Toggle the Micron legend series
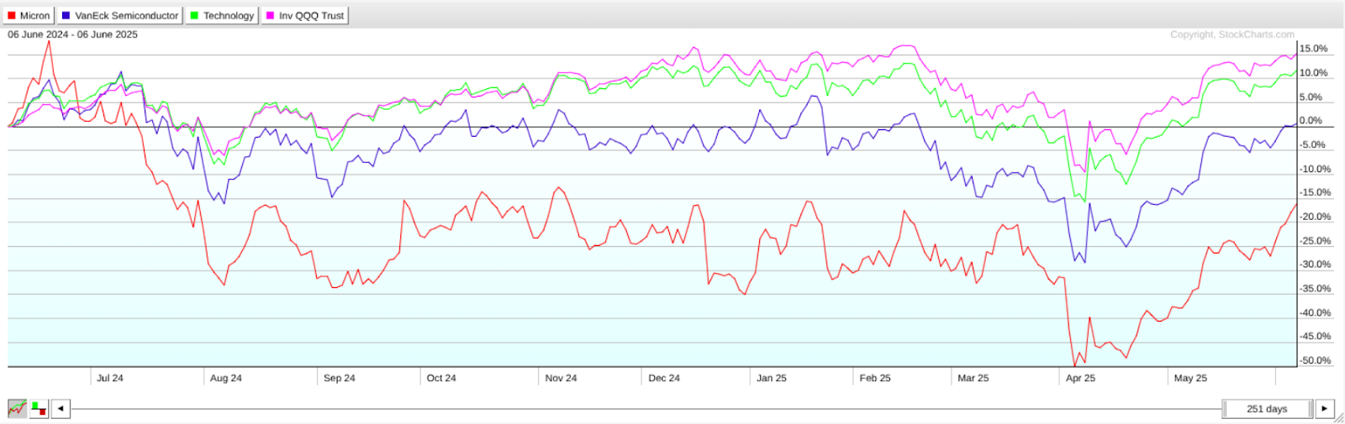1345x424 pixels. tap(29, 15)
